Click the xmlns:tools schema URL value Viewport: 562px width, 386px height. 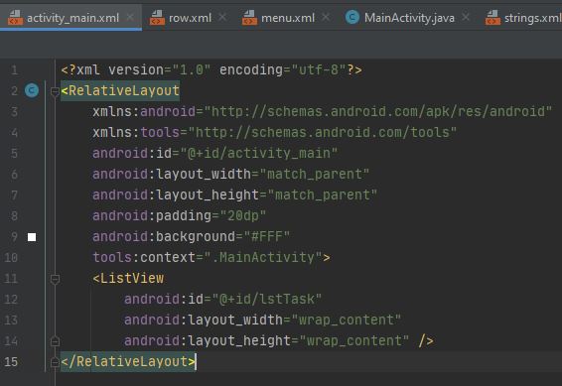[x=323, y=132]
